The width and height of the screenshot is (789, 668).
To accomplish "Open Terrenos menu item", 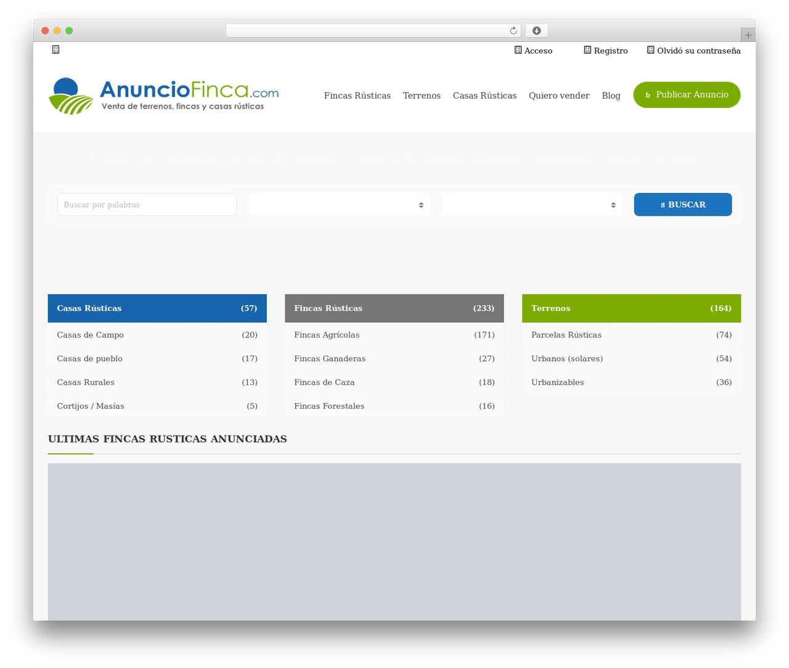I will [422, 96].
